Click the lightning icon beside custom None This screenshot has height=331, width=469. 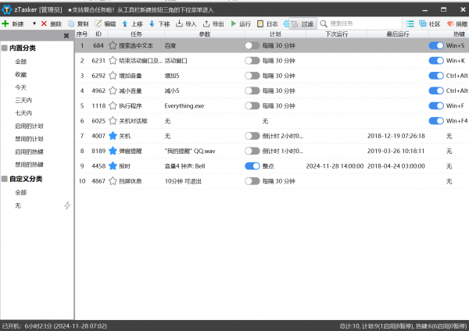pyautogui.click(x=67, y=205)
